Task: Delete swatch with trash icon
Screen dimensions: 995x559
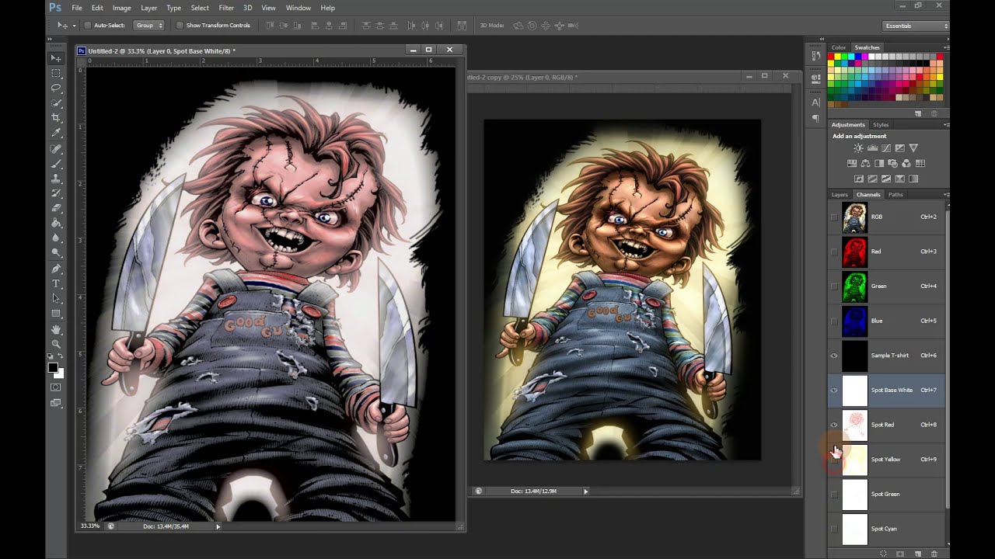Action: click(x=934, y=113)
